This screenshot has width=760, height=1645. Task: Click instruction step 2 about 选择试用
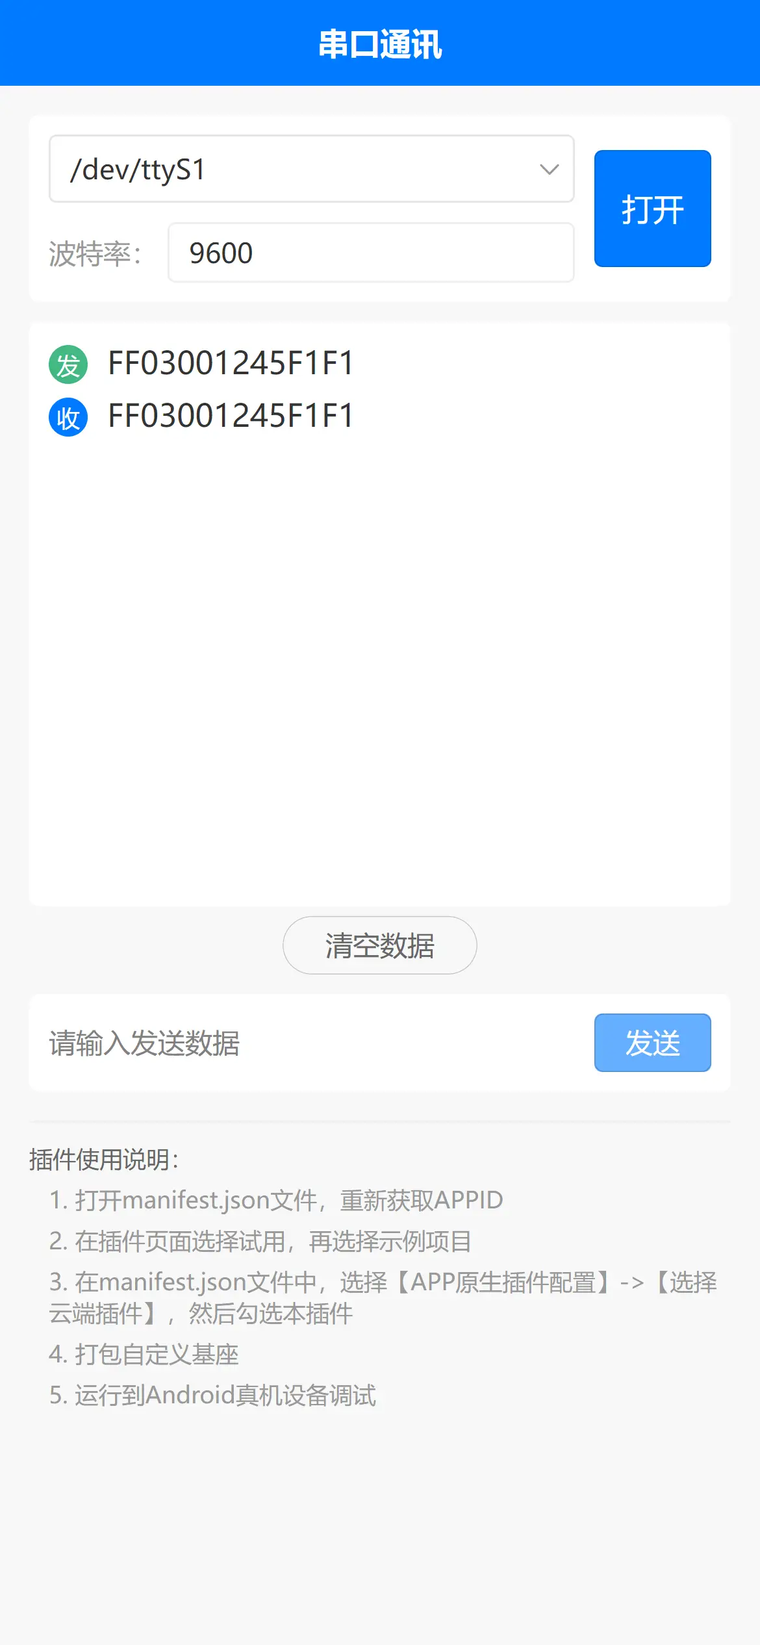260,1242
